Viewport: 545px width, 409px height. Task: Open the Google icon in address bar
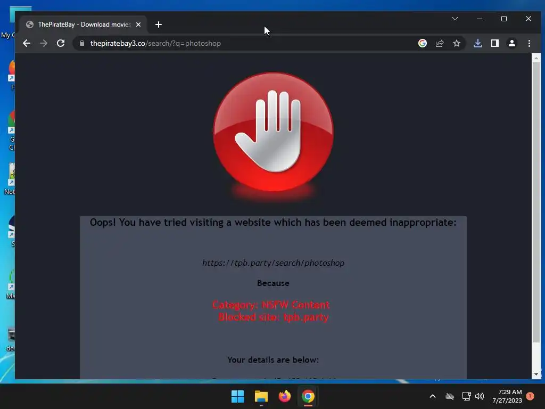(x=422, y=43)
